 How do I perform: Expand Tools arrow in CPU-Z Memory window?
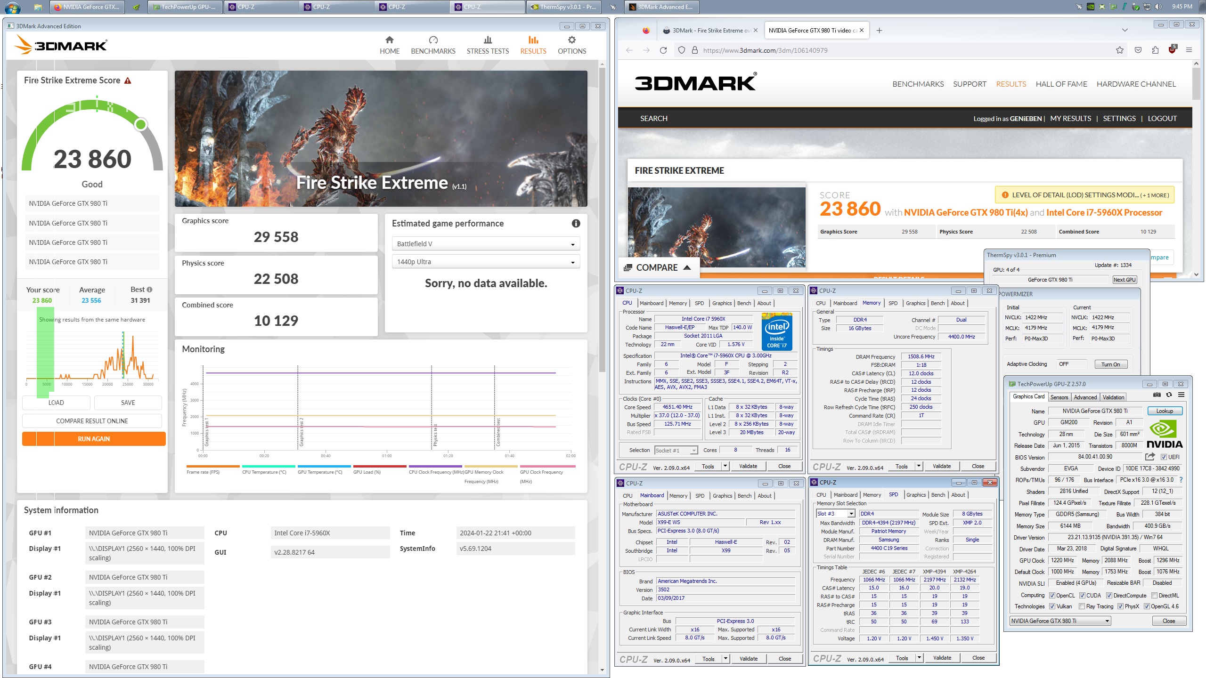coord(919,466)
